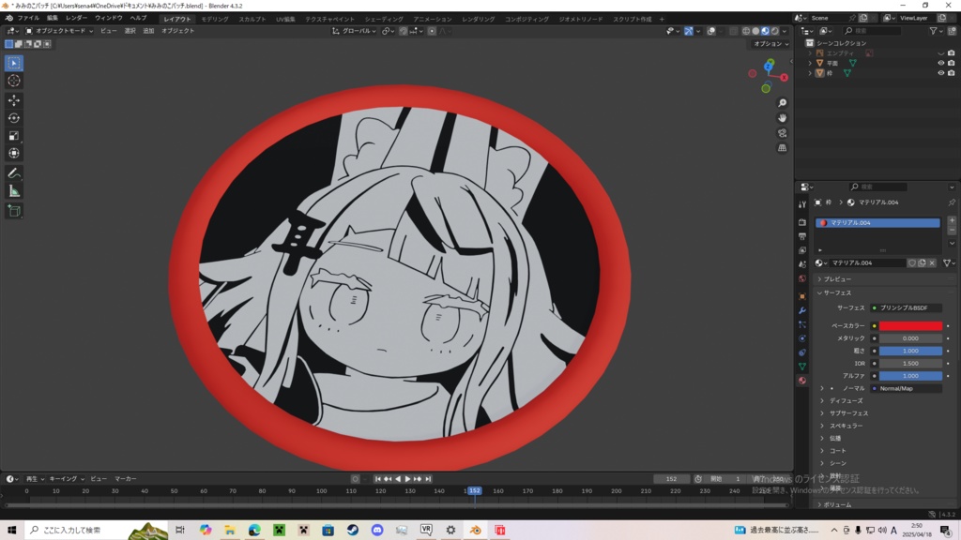961x540 pixels.
Task: Toggle snapping magnet in the header
Action: pos(403,31)
